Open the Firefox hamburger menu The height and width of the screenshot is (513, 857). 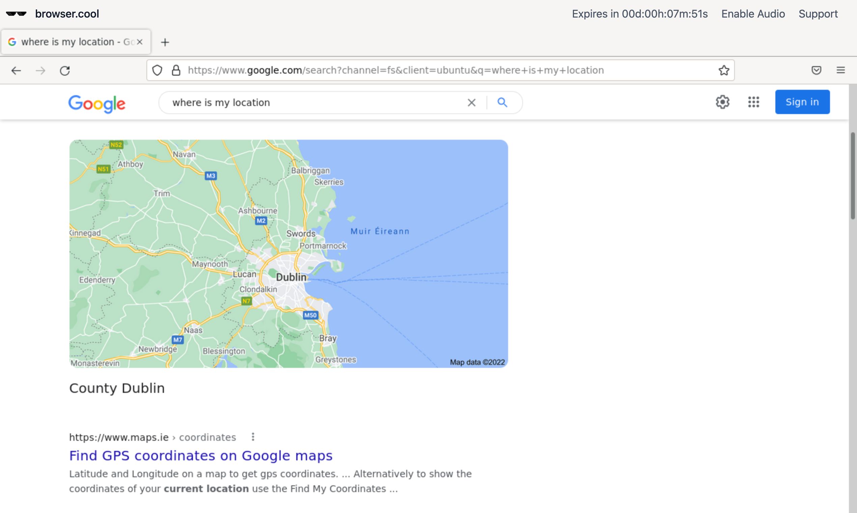(841, 70)
